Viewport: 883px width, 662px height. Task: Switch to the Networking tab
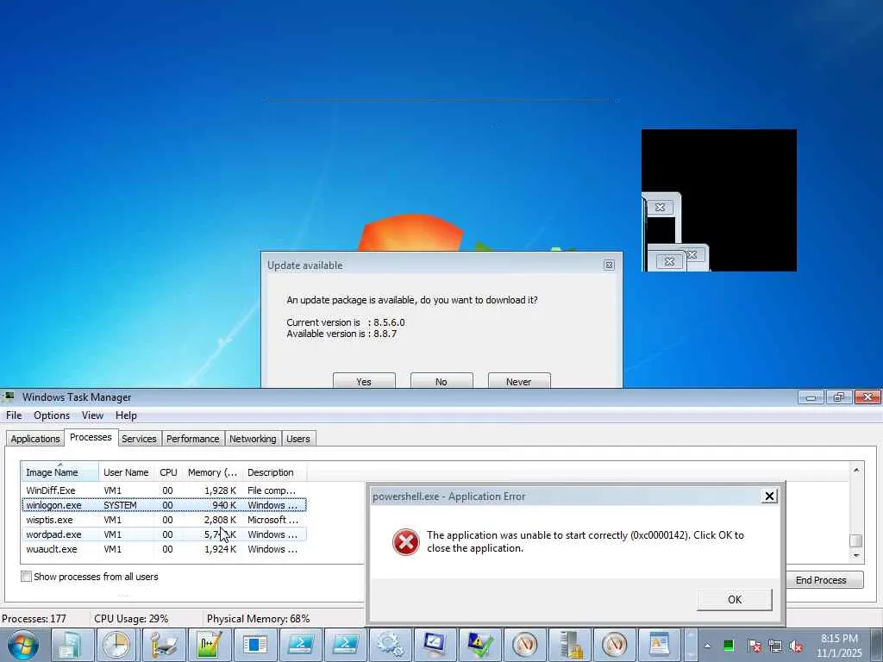(253, 439)
